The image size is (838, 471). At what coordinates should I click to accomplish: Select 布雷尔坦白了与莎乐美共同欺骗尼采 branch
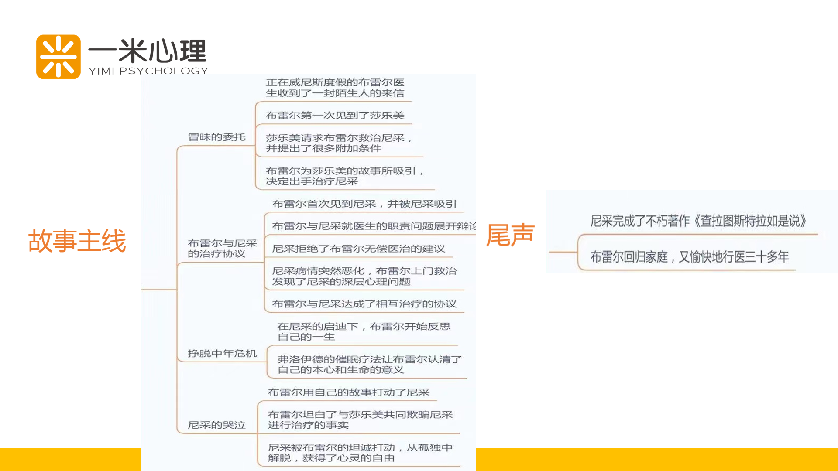click(360, 420)
